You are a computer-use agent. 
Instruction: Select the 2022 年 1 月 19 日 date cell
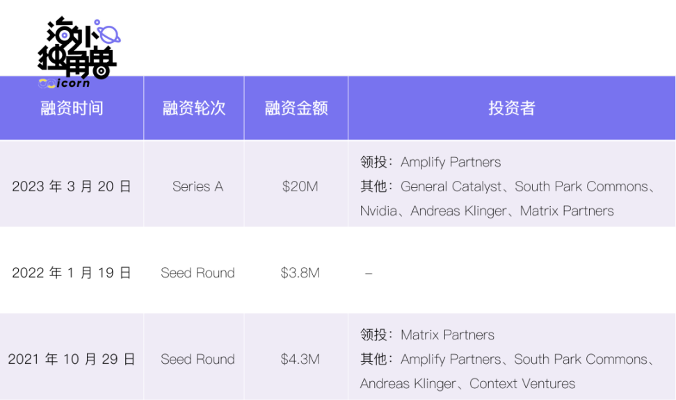tap(72, 273)
